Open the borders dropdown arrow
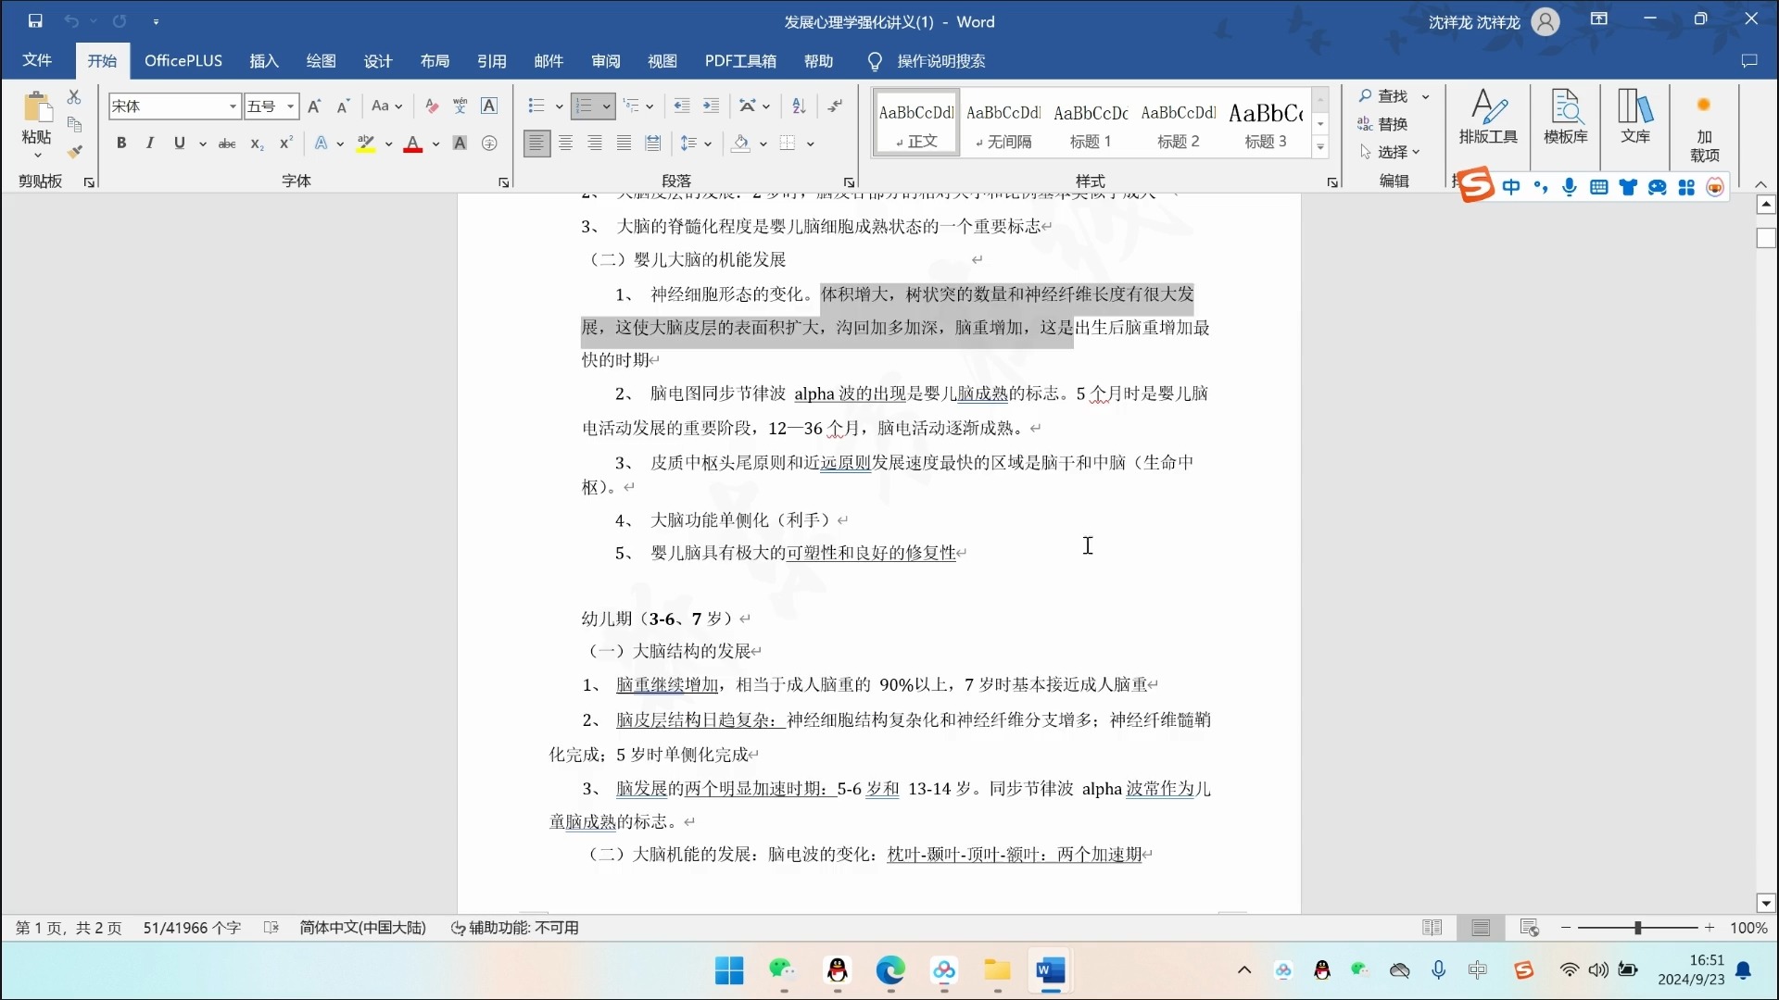Viewport: 1779px width, 1000px height. tap(810, 144)
